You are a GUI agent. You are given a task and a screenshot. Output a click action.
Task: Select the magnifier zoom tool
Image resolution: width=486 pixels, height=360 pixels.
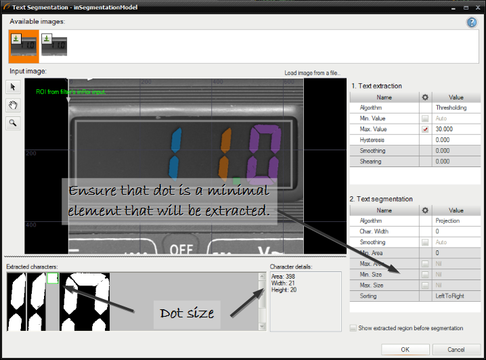[13, 122]
